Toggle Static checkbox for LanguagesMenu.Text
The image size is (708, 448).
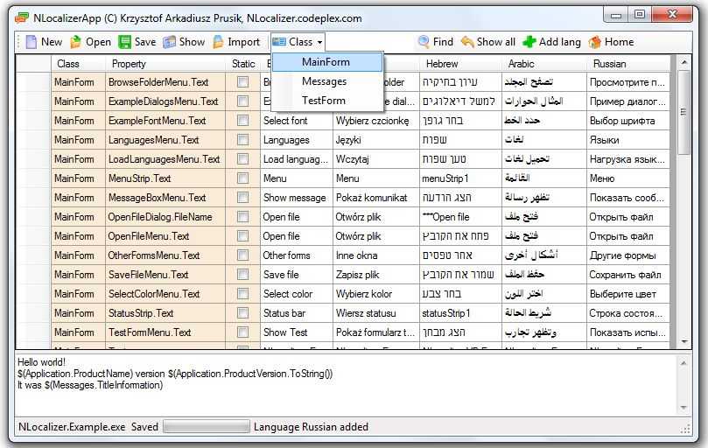(x=243, y=139)
